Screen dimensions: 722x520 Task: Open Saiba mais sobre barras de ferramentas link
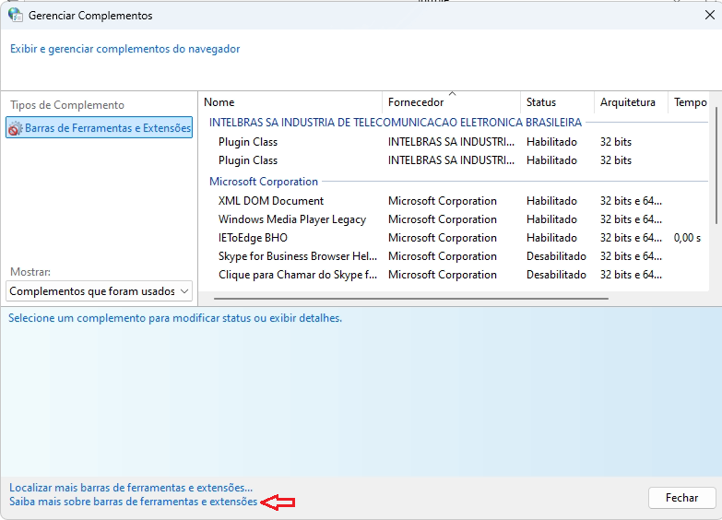[x=133, y=502]
